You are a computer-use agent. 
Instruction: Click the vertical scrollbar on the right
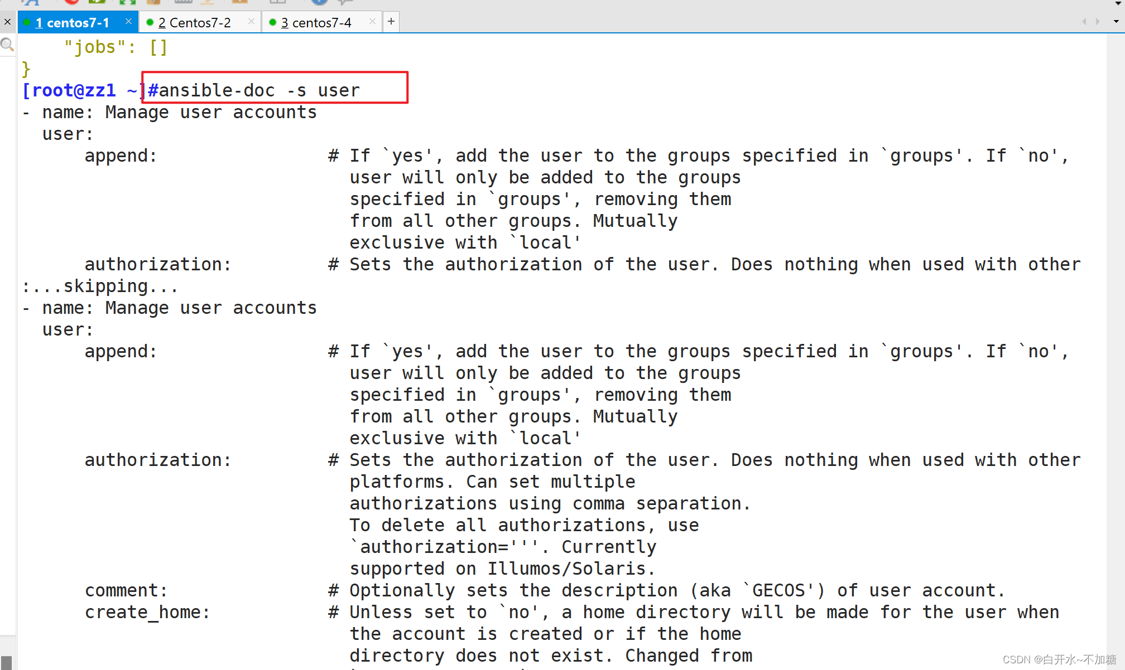(x=1115, y=334)
